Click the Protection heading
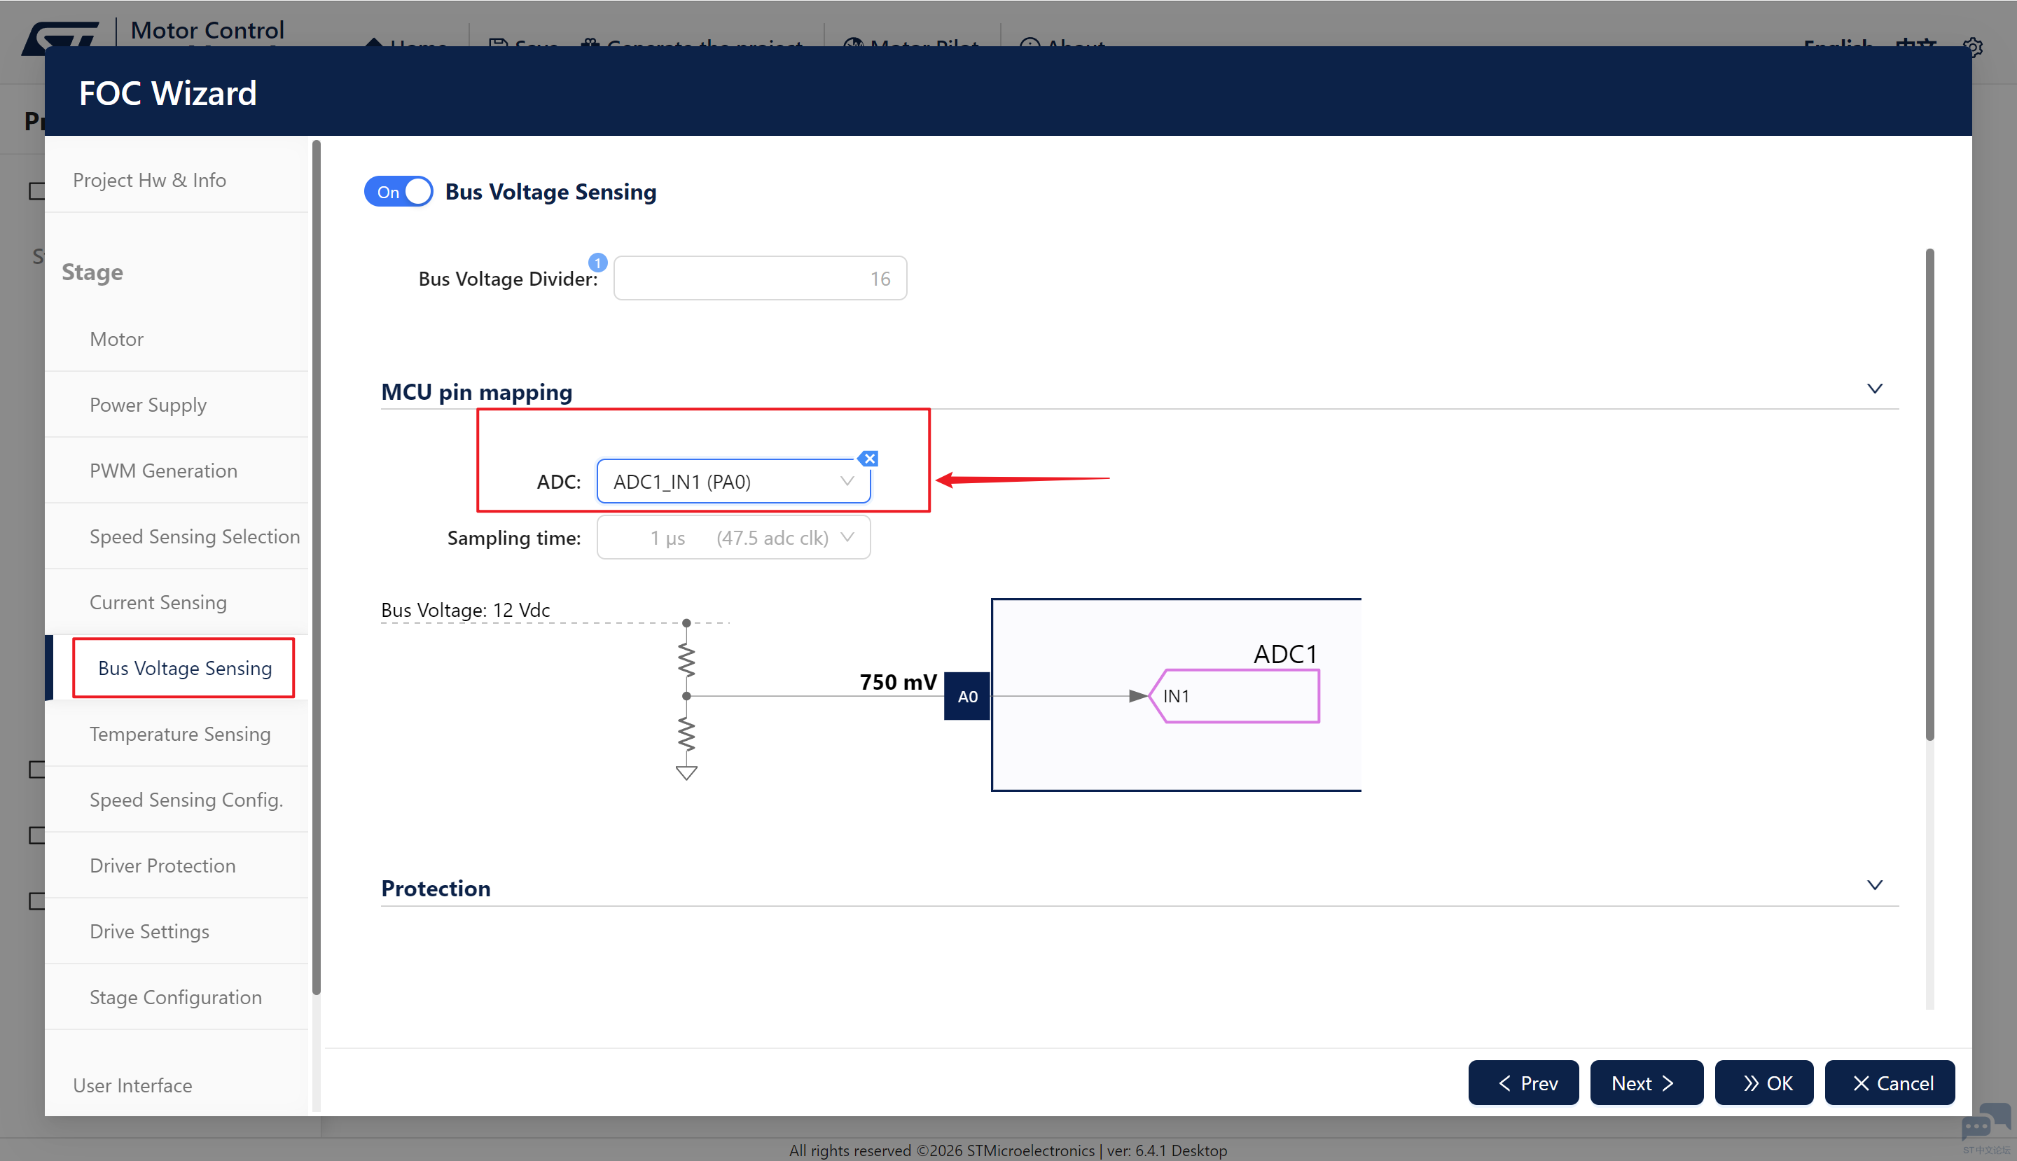This screenshot has height=1161, width=2017. 436,889
